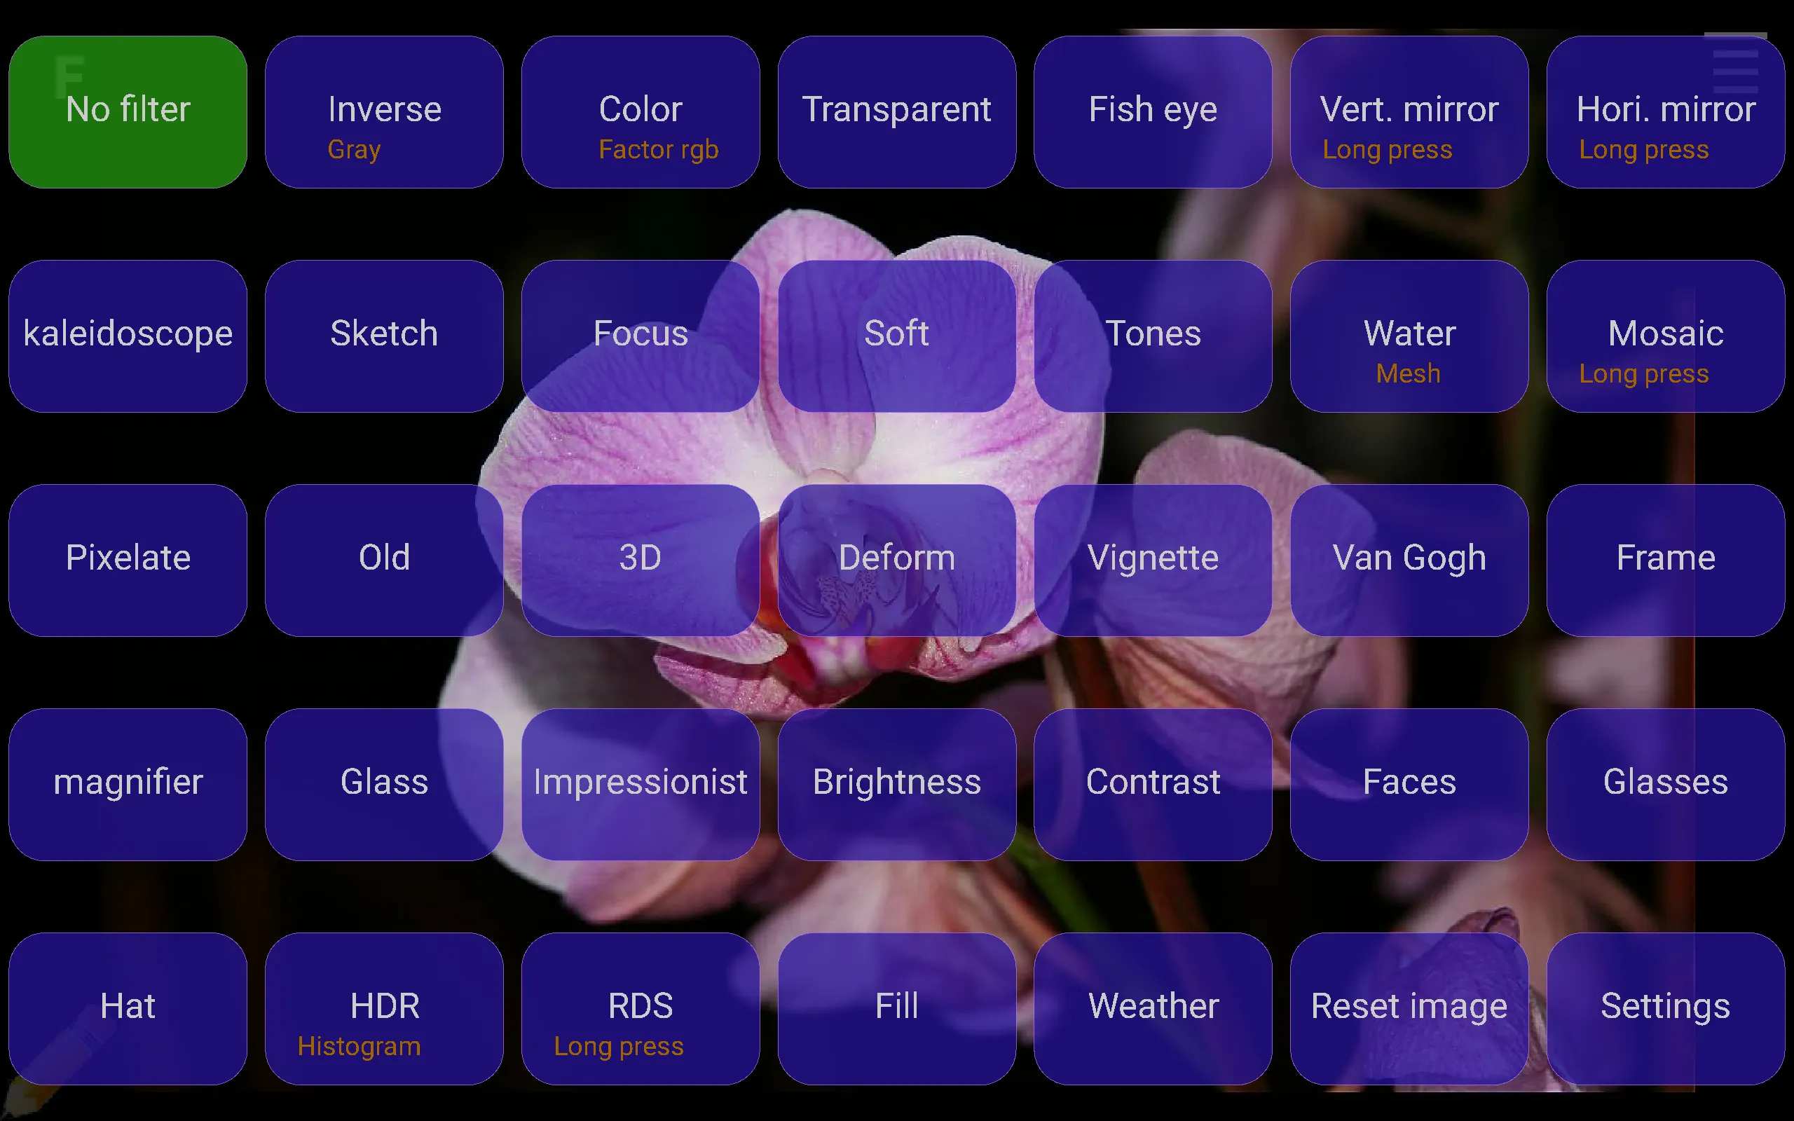Apply the Pixelate filter
The height and width of the screenshot is (1121, 1794).
[128, 556]
